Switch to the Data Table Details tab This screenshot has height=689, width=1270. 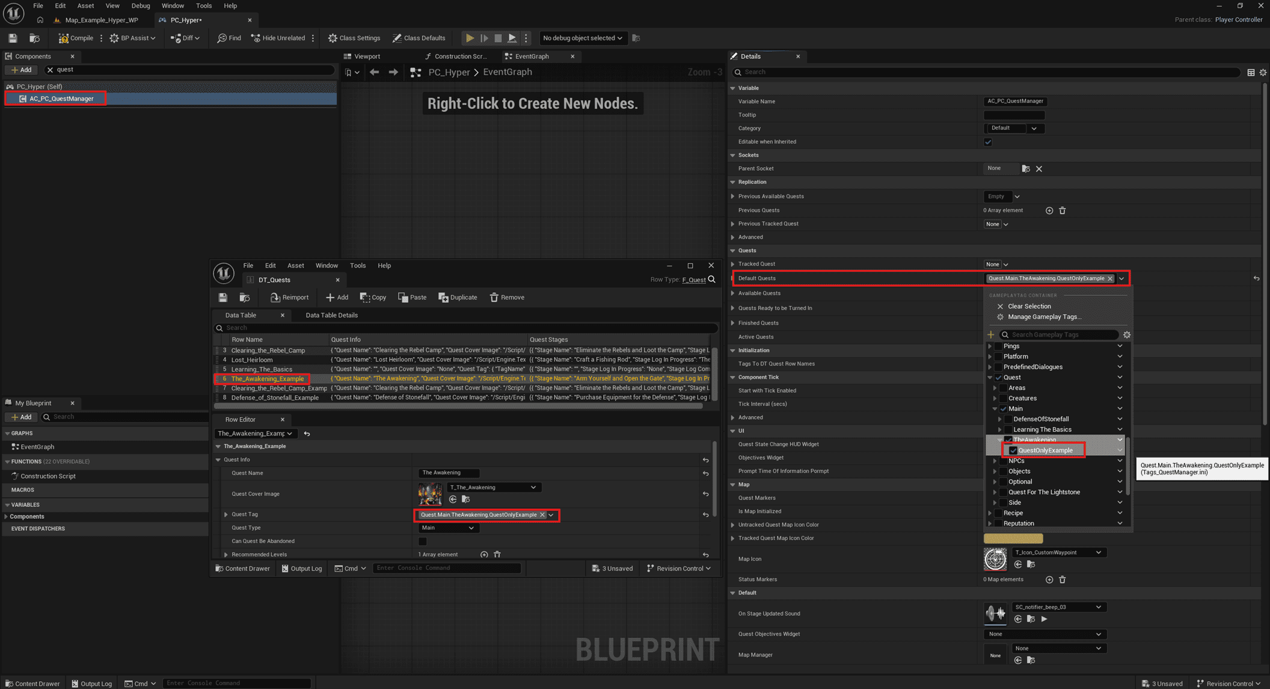(331, 315)
